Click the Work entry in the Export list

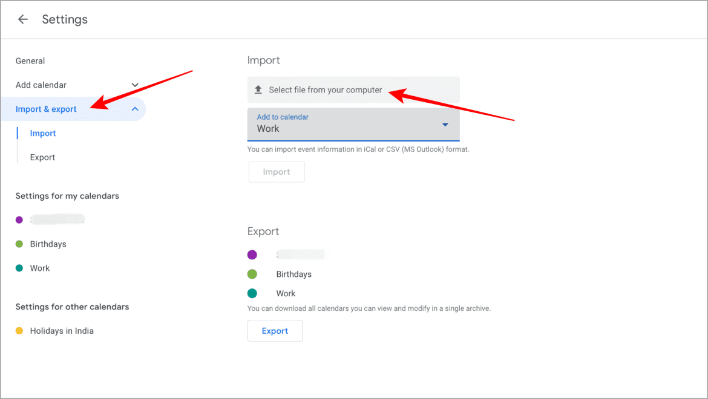coord(286,294)
